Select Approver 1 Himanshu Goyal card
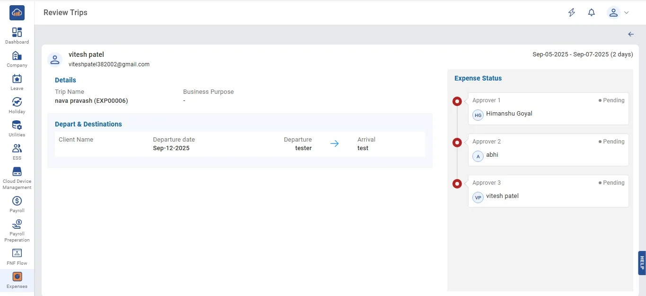This screenshot has width=646, height=296. click(548, 108)
